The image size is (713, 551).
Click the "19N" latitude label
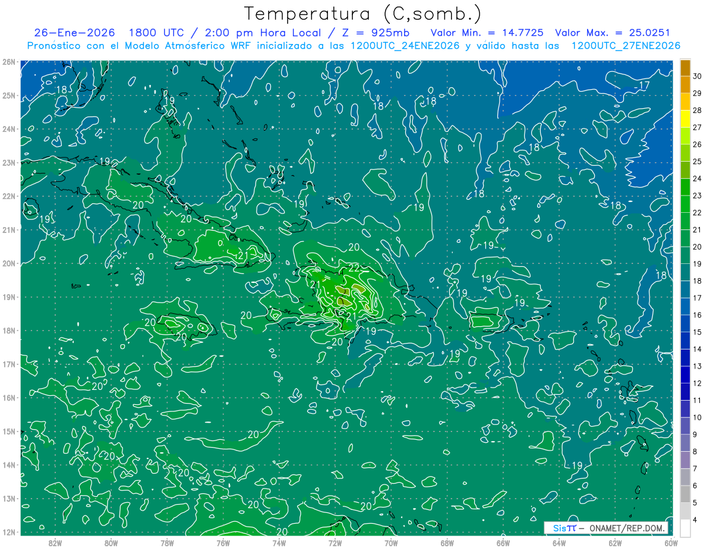pos(8,297)
